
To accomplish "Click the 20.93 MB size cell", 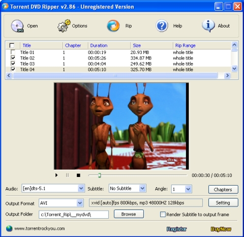I will pos(140,52).
